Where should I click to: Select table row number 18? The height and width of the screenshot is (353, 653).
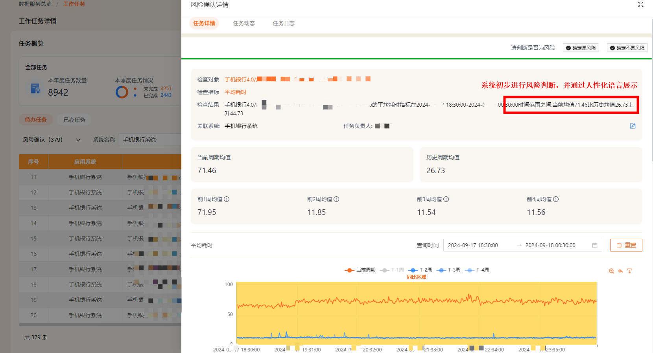pos(100,285)
